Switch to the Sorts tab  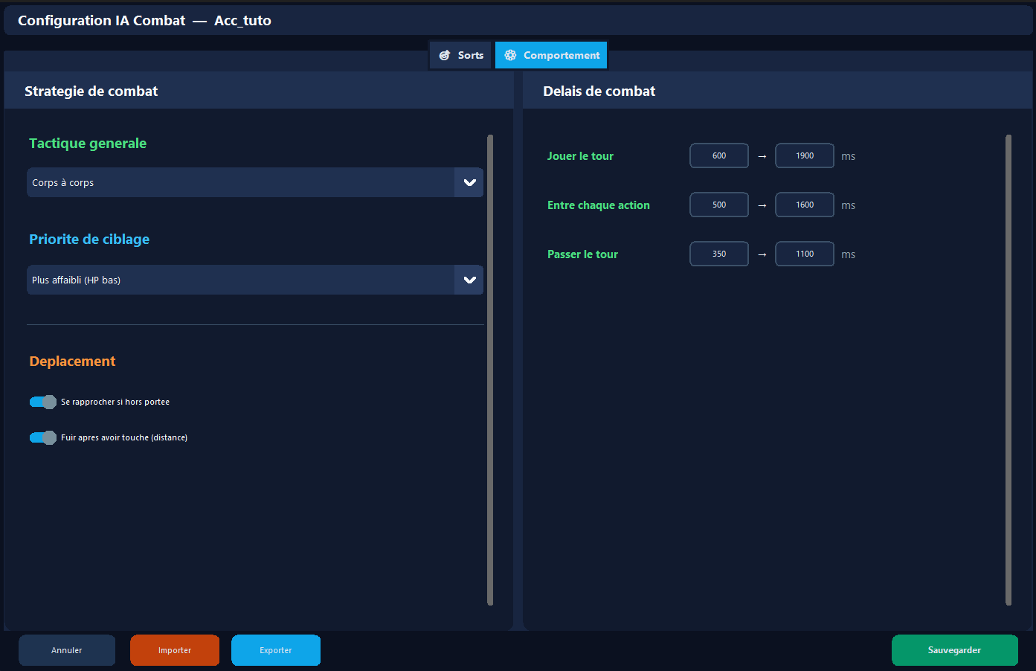click(460, 54)
